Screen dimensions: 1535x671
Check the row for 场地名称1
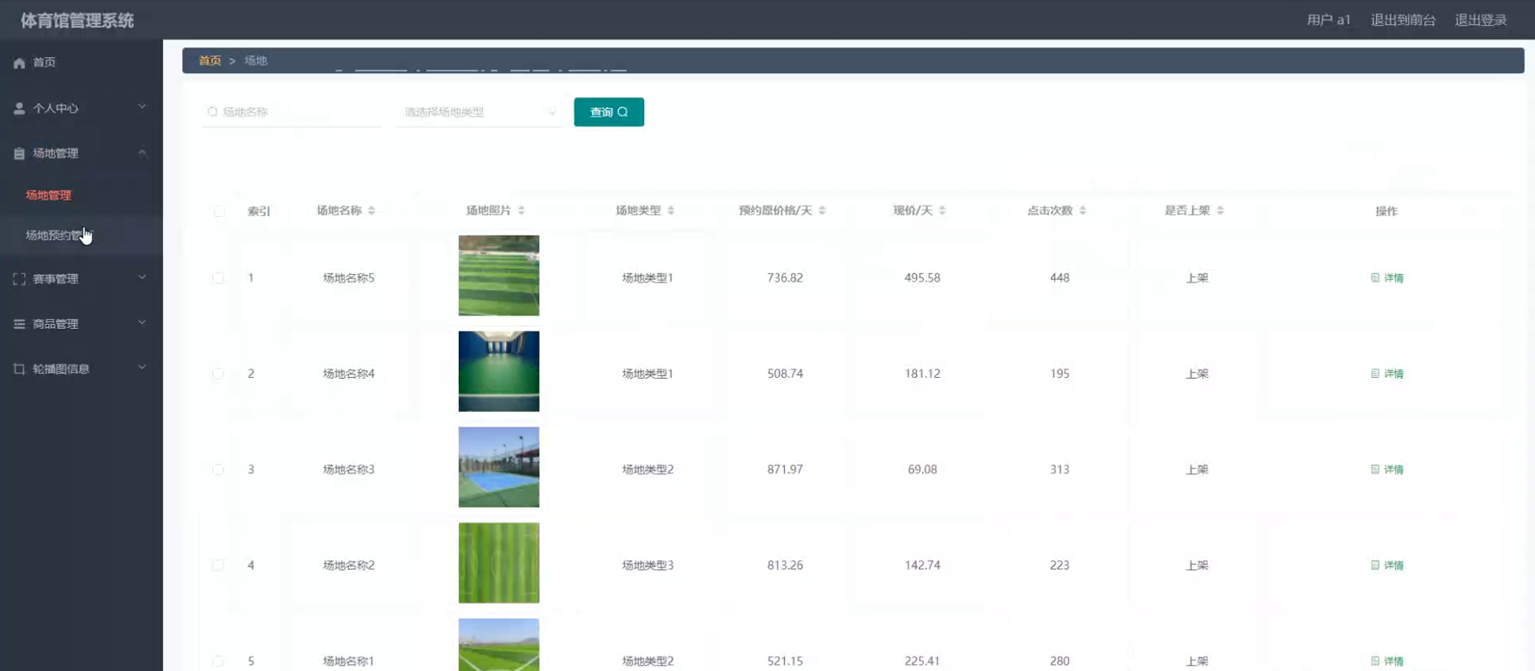click(x=218, y=661)
